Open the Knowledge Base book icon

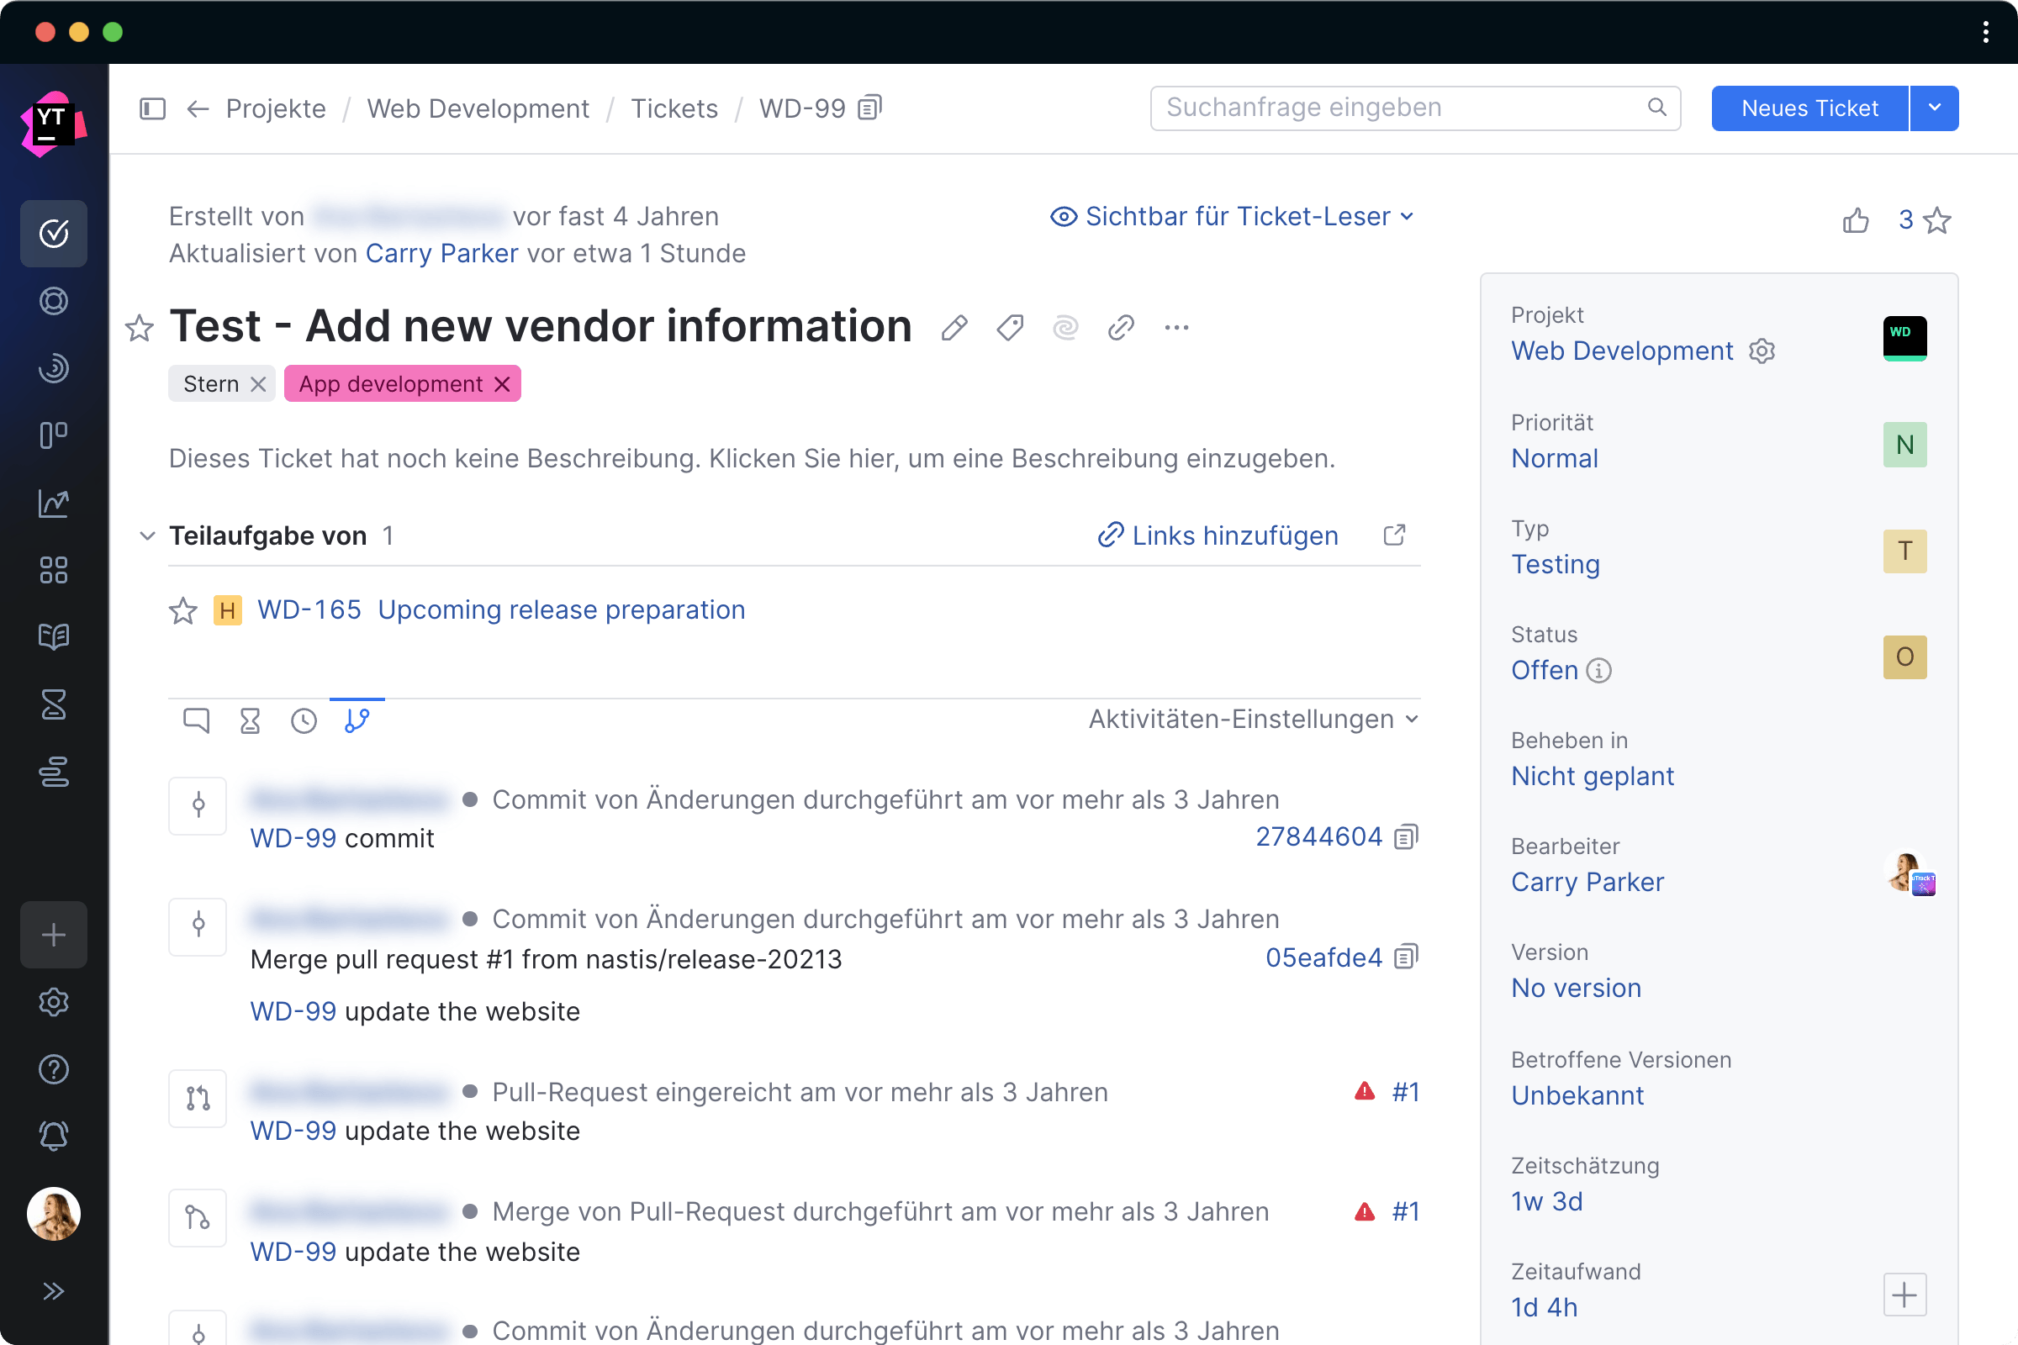tap(53, 636)
